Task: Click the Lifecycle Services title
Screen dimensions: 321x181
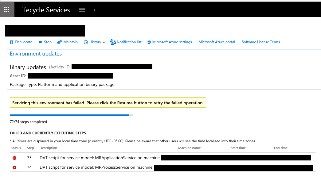Action: tap(45, 10)
